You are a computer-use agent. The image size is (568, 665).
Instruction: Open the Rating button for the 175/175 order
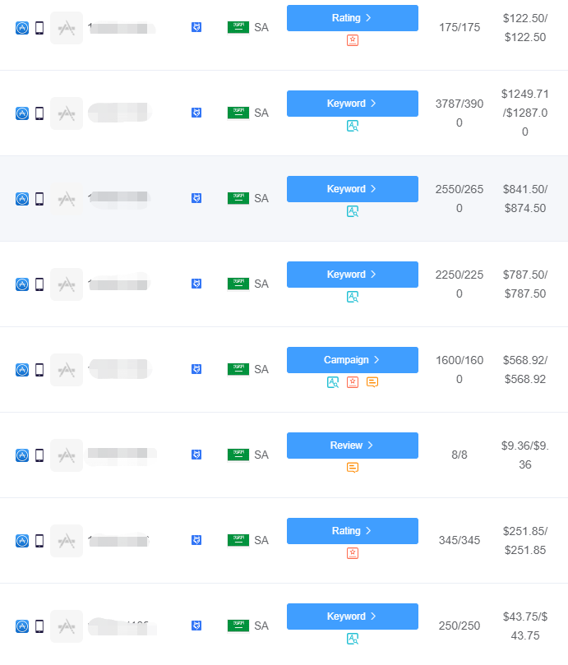(x=353, y=18)
